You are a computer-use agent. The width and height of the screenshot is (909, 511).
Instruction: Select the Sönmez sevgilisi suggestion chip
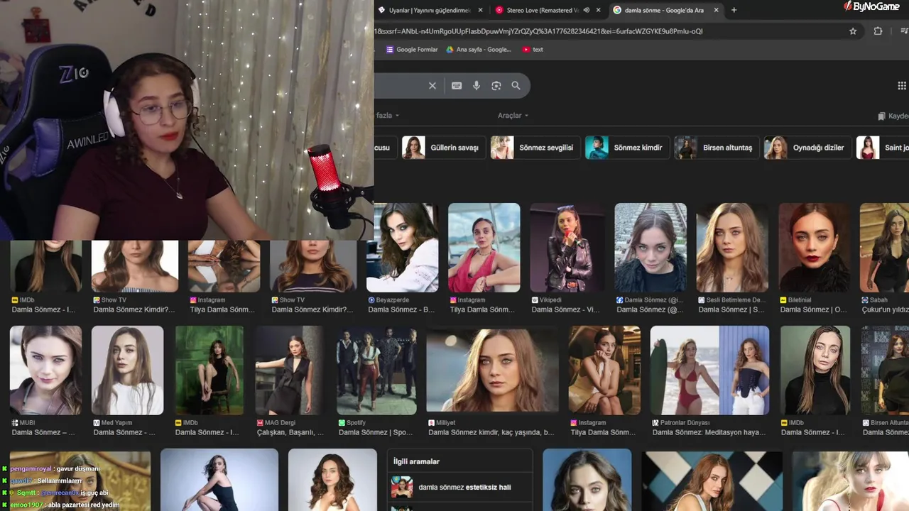535,148
